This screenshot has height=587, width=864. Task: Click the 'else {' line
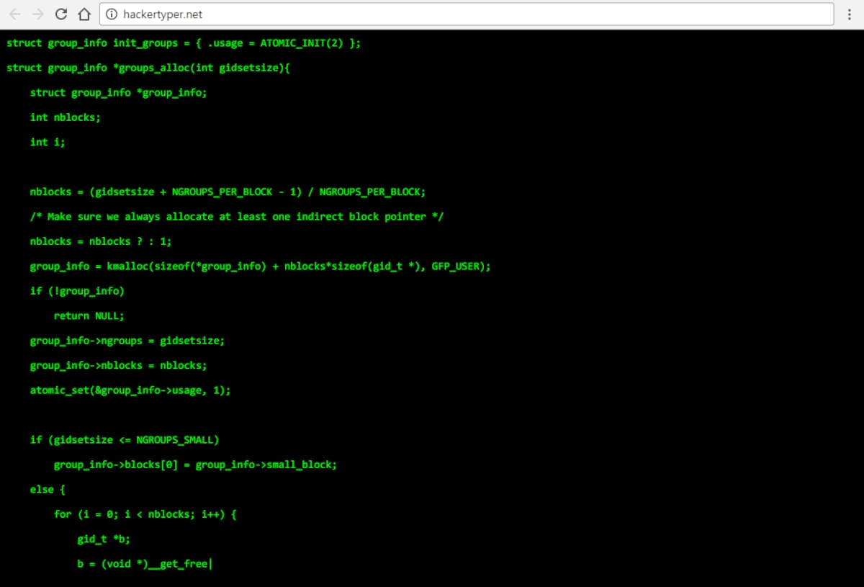point(48,490)
